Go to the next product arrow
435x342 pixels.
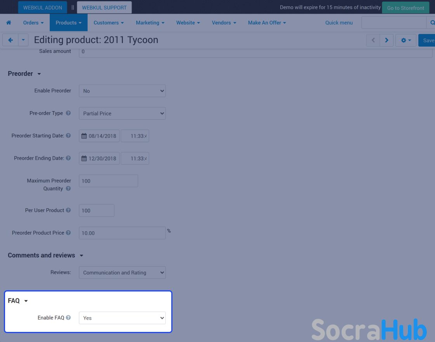pyautogui.click(x=386, y=40)
